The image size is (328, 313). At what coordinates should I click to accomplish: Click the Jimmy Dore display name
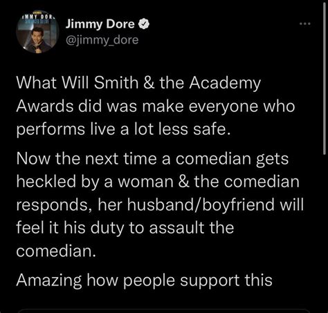(100, 24)
